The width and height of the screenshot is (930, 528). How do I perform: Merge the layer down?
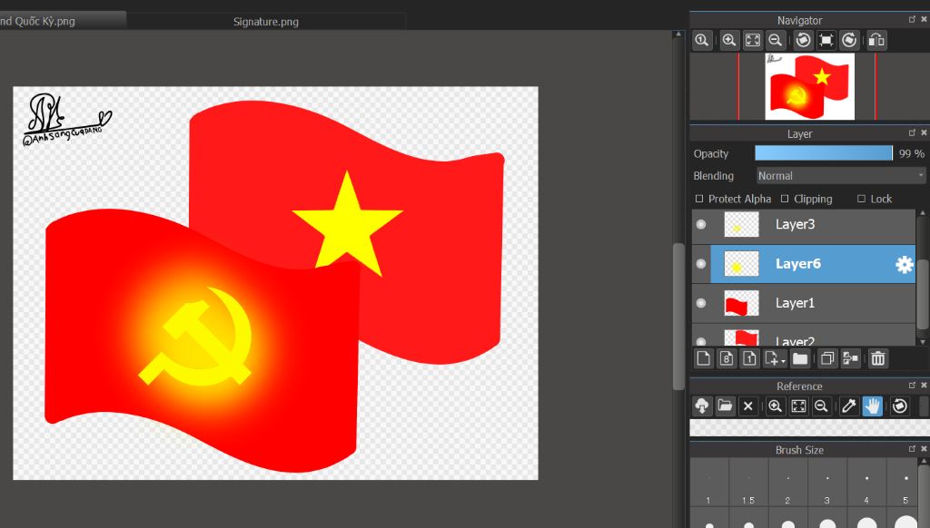click(x=850, y=358)
